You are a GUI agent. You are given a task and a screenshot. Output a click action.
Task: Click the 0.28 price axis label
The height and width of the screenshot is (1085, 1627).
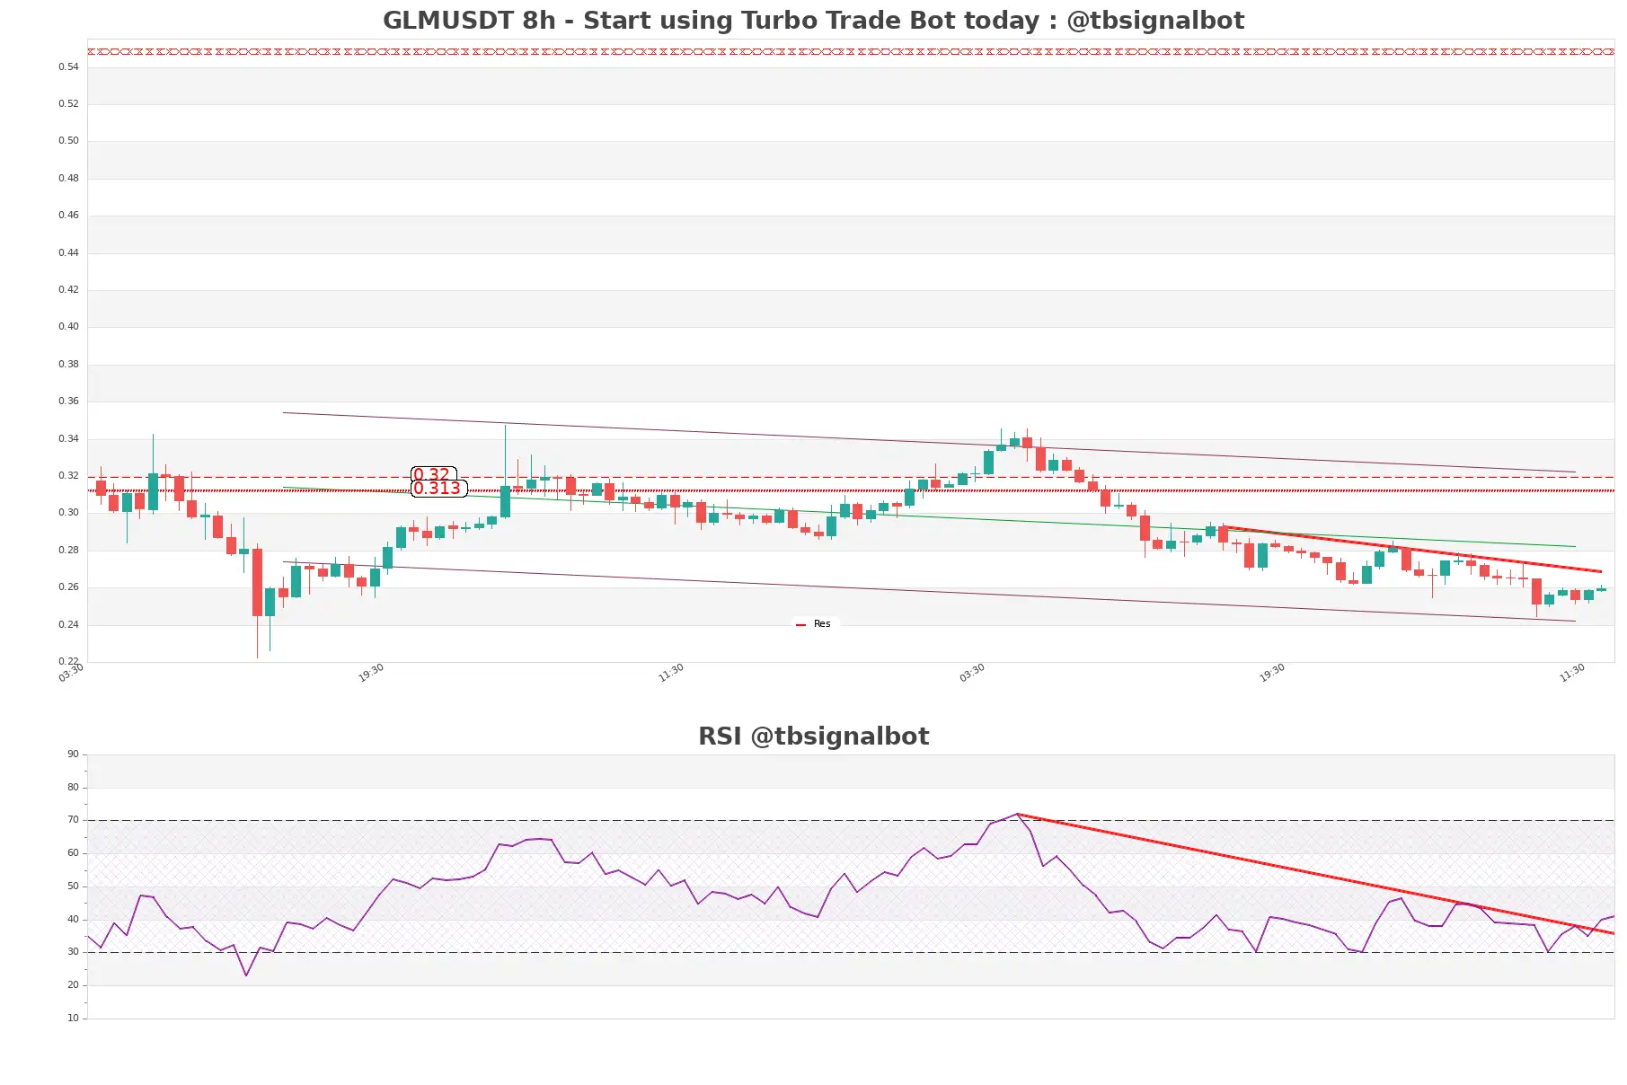(68, 551)
